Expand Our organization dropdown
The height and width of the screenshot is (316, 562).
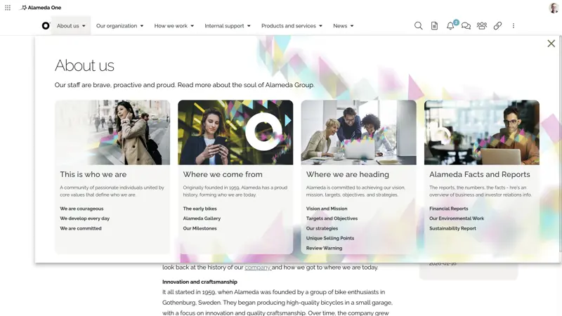(119, 26)
